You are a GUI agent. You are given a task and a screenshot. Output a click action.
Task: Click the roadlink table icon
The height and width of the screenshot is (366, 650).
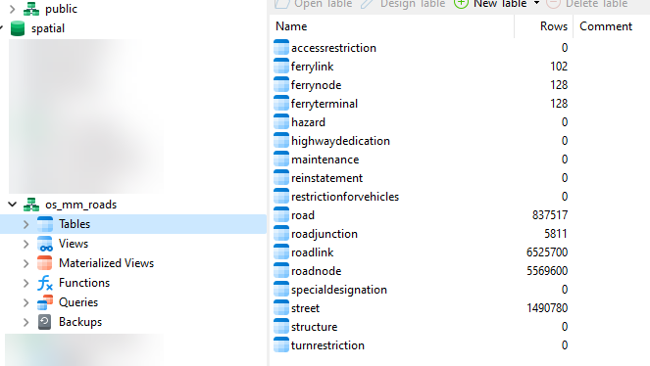pyautogui.click(x=281, y=252)
